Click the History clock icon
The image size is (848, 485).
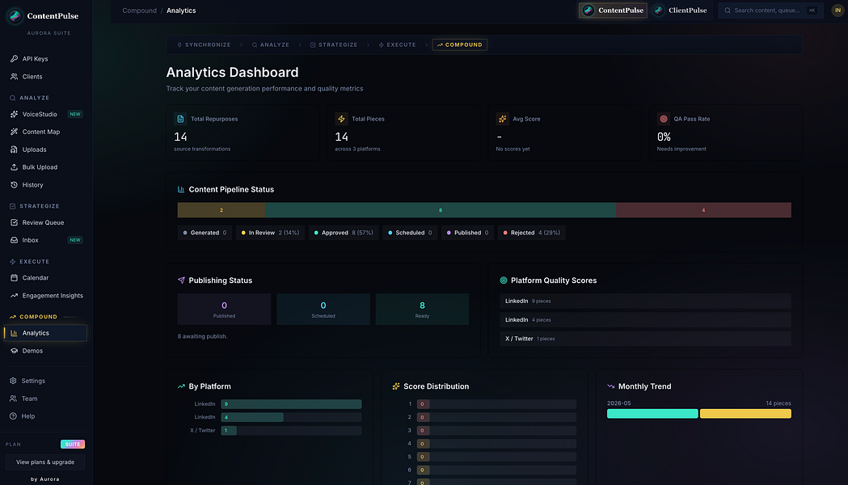14,185
